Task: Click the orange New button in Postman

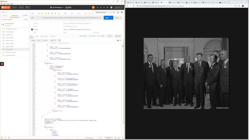Action: pyautogui.click(x=4, y=7)
